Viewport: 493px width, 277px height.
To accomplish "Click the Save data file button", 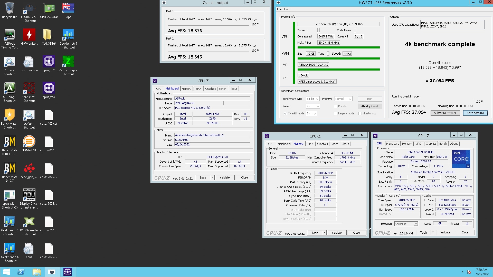I will (475, 113).
